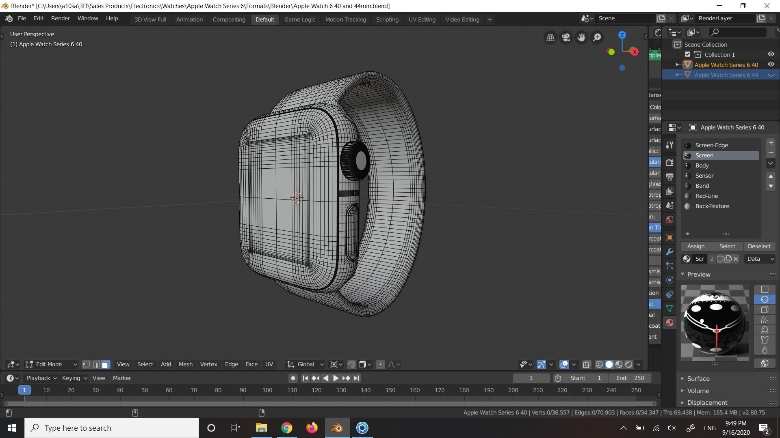
Task: Toggle snapping magnet in viewport header
Action: coord(351,364)
